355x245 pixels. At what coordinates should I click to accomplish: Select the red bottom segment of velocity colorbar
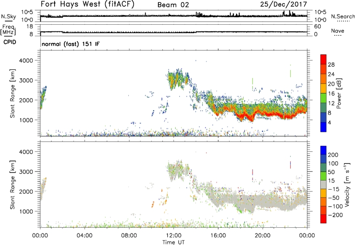click(x=323, y=219)
